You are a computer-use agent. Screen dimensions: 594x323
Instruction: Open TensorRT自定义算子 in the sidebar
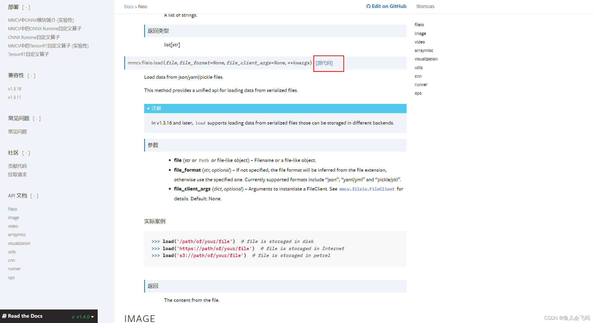(28, 54)
